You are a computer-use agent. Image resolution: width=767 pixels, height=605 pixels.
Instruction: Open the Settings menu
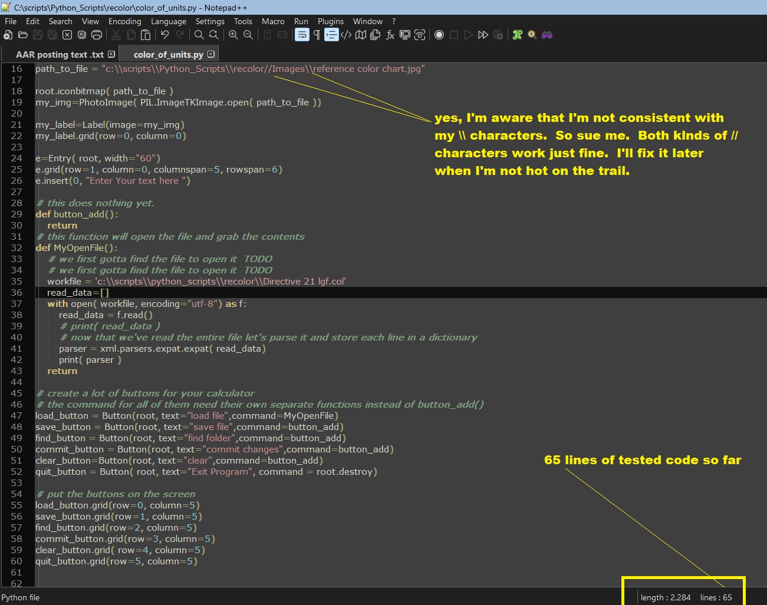coord(210,21)
